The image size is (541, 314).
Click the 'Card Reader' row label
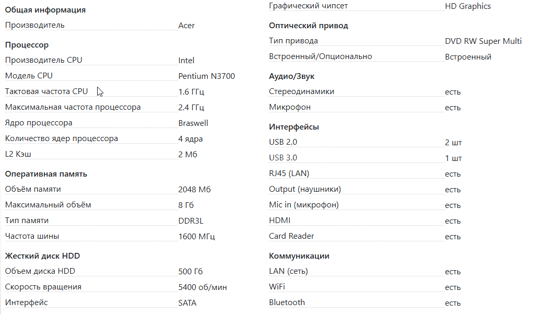(291, 236)
